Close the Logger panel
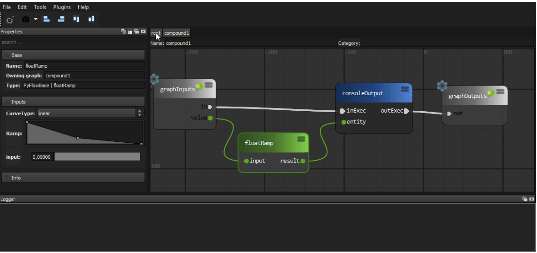This screenshot has width=537, height=253. tap(532, 199)
